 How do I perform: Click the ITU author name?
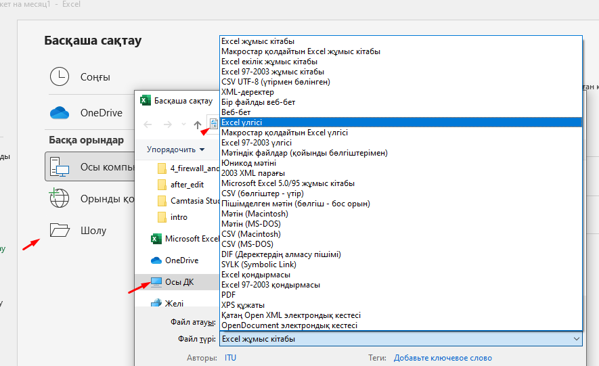(x=230, y=358)
